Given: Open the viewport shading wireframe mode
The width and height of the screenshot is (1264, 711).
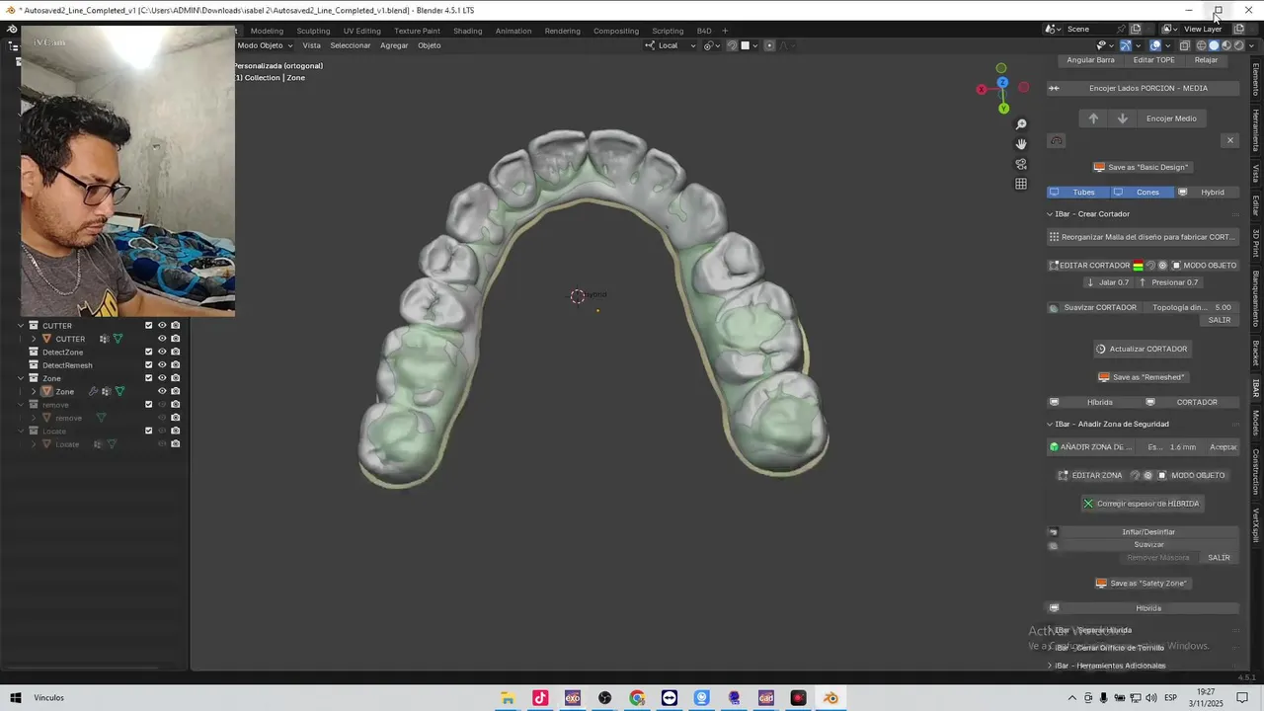Looking at the screenshot, I should pos(1202,45).
